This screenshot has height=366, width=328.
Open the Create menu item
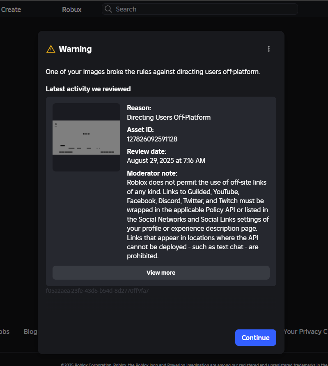coord(11,9)
